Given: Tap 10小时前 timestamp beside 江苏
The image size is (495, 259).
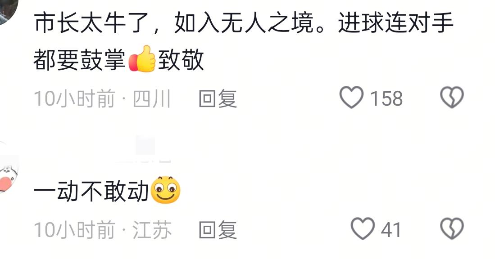Looking at the screenshot, I should (x=74, y=229).
